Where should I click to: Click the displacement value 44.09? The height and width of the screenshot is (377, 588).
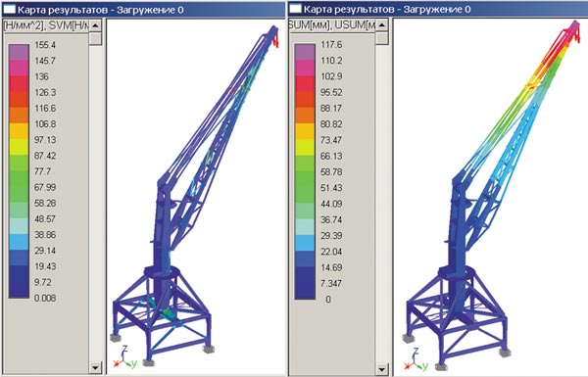(x=331, y=204)
